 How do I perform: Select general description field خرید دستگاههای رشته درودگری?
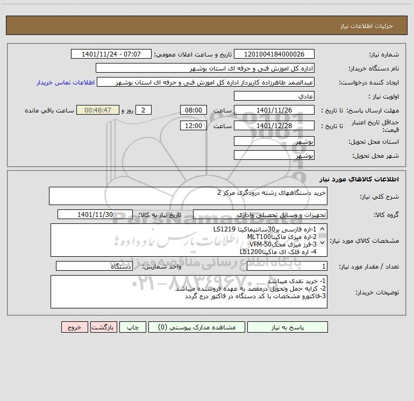pos(188,196)
